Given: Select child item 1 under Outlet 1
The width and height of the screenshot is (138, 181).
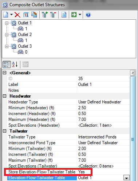Looking at the screenshot, I should pyautogui.click(x=26, y=29).
